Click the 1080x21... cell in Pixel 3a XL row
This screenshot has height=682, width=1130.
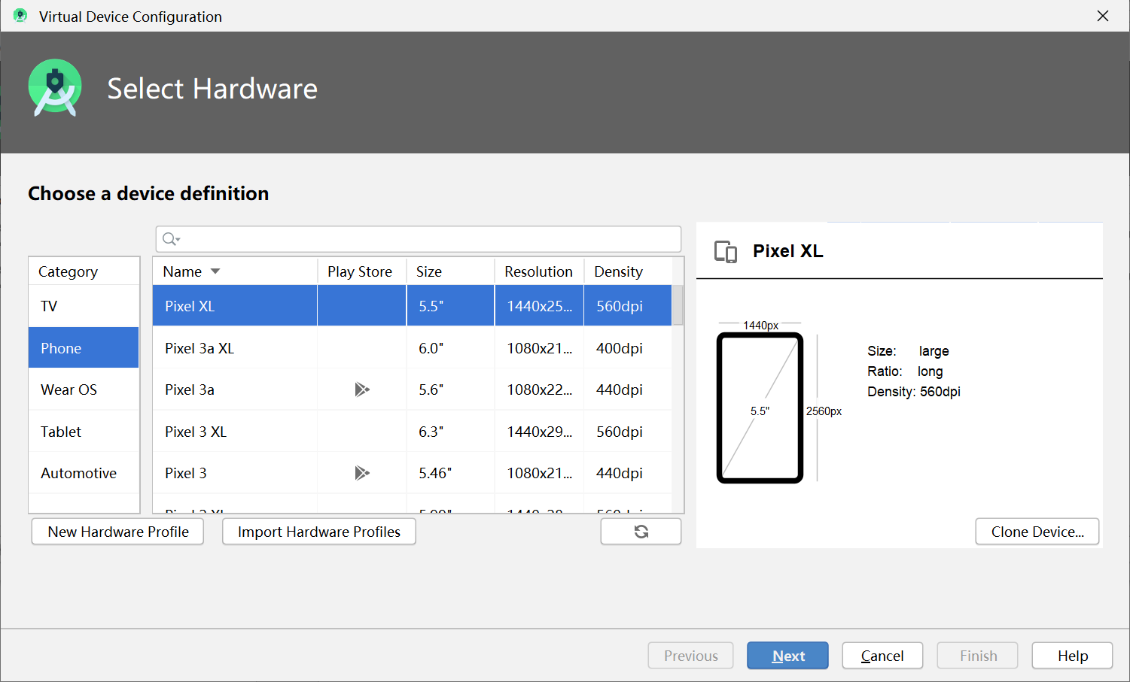tap(539, 348)
